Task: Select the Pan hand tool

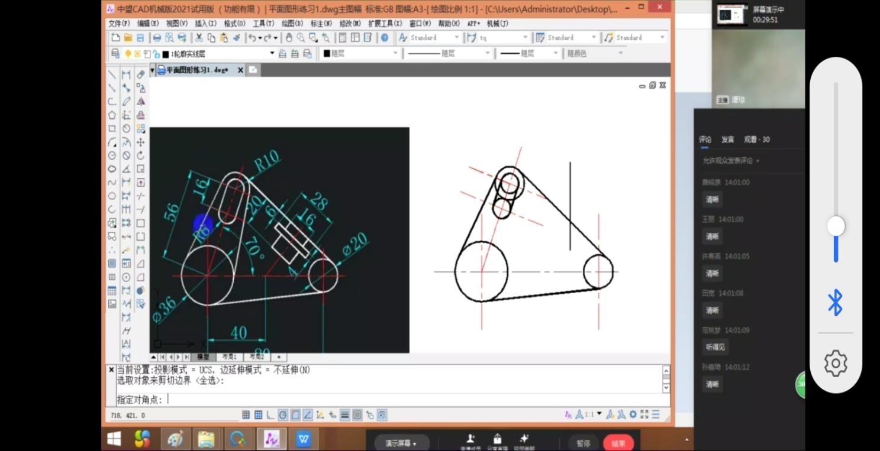Action: pos(288,38)
